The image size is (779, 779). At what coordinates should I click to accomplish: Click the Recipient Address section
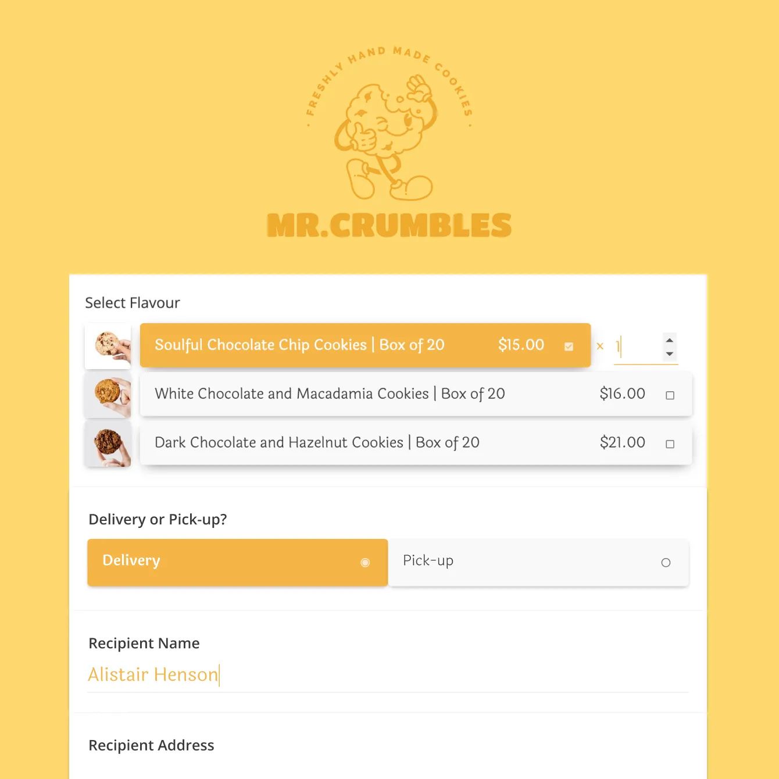151,745
